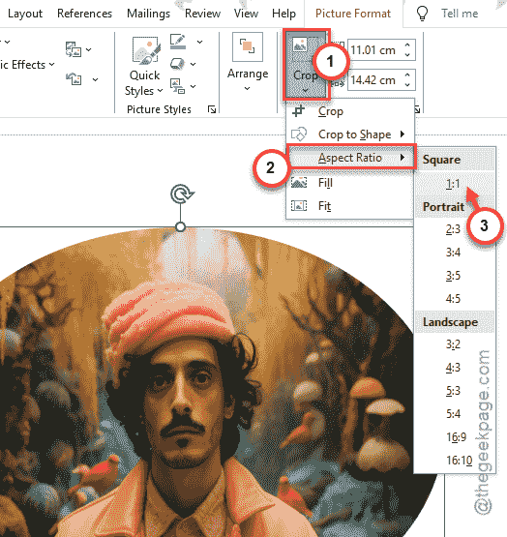Click the Picture Border pen icon
This screenshot has height=537, width=507.
pyautogui.click(x=178, y=42)
